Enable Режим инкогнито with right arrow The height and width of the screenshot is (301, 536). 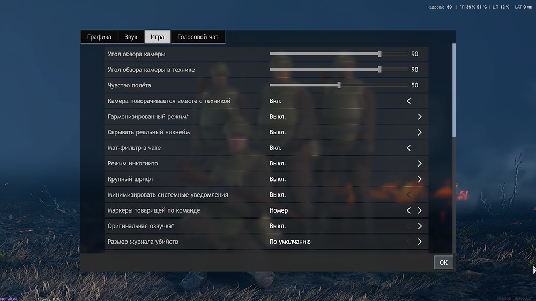(x=420, y=164)
